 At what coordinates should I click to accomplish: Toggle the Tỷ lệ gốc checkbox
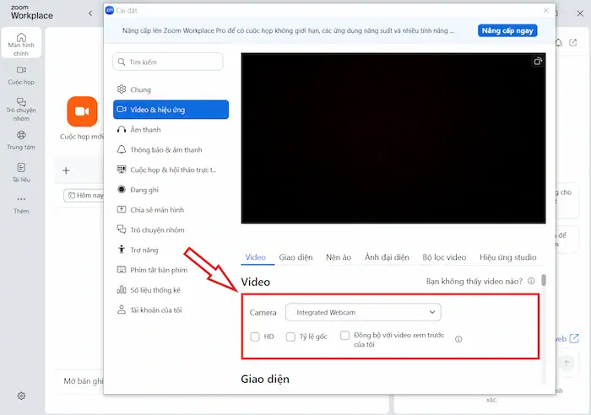tap(291, 337)
